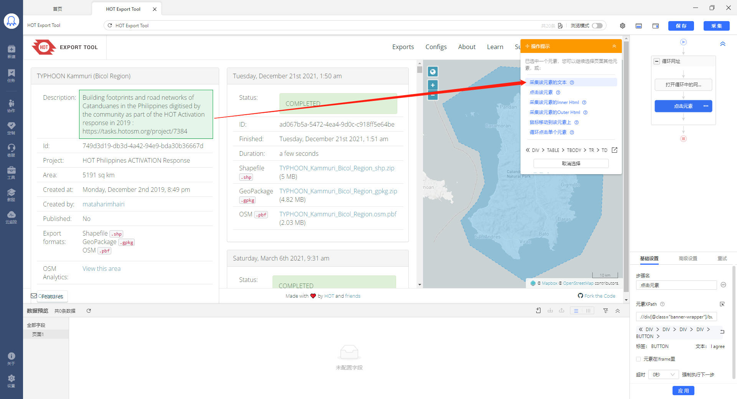
Task: Open 客服 (customer service) in the left sidebar
Action: pos(12,150)
